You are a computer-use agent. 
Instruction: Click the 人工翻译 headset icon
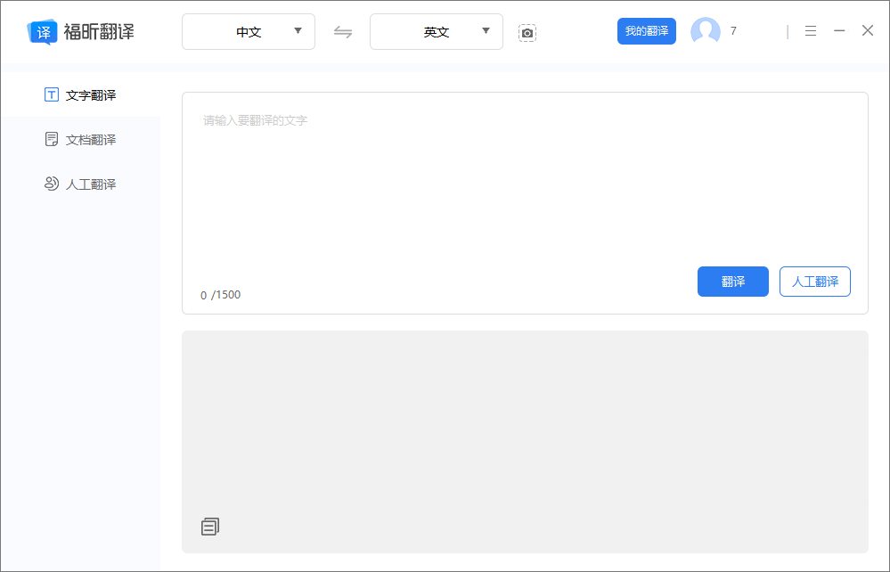tap(51, 184)
